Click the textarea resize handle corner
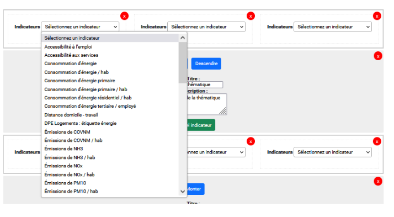Viewport: 394px width, 217px height. coord(223,111)
